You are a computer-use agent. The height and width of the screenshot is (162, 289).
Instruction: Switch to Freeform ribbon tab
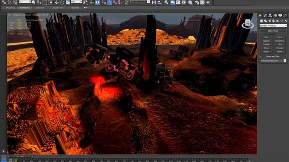click(x=24, y=8)
